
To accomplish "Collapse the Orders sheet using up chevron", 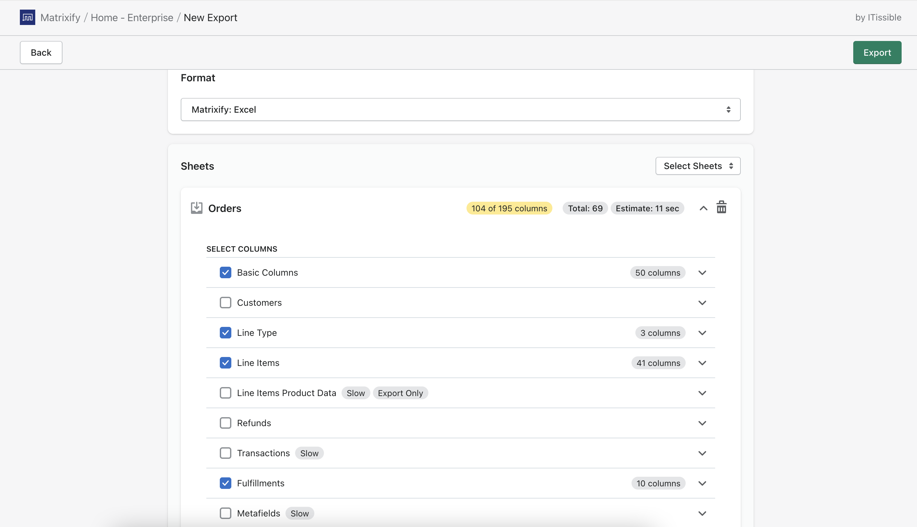I will coord(703,208).
